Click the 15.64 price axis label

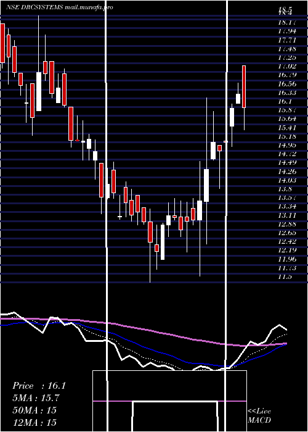click(x=287, y=118)
